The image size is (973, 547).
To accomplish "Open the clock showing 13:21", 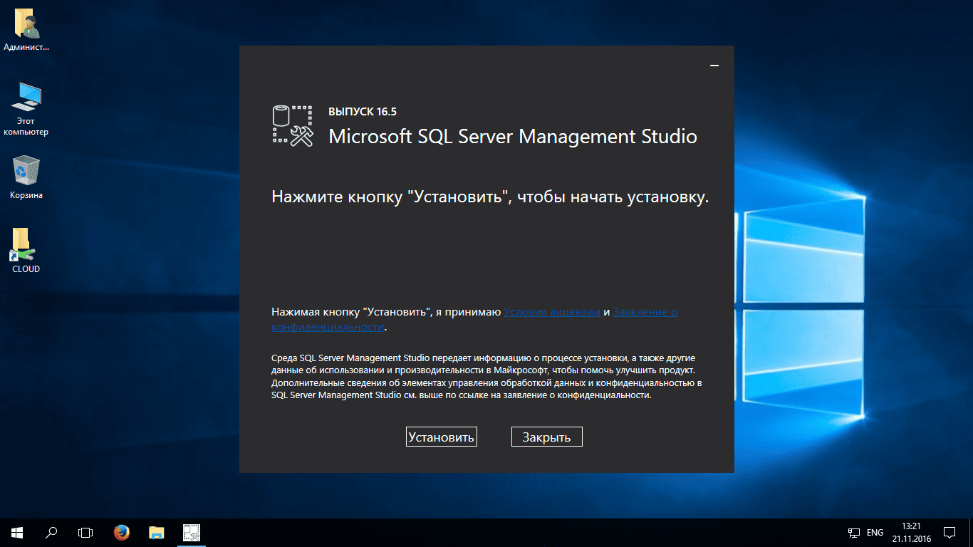I will [x=911, y=532].
